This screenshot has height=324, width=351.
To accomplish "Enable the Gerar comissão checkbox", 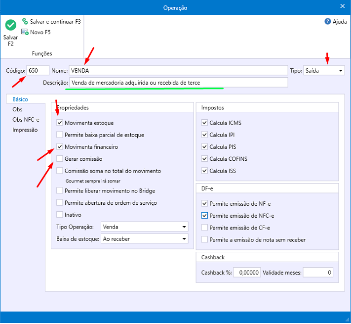I will (60, 159).
